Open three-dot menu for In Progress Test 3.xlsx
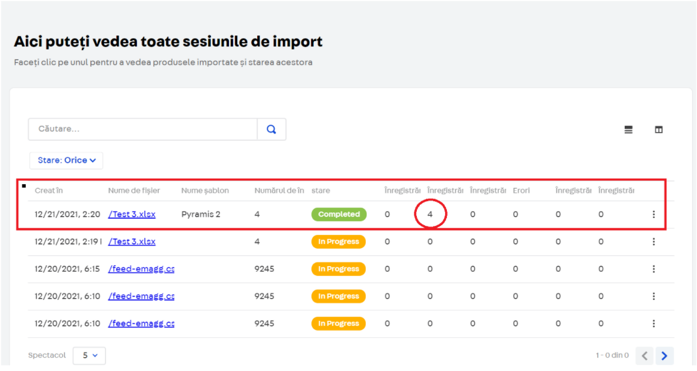This screenshot has height=371, width=697. coord(654,242)
